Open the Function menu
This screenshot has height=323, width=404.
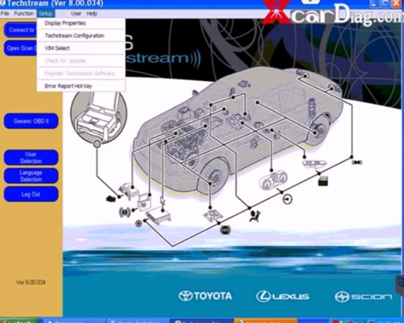24,13
